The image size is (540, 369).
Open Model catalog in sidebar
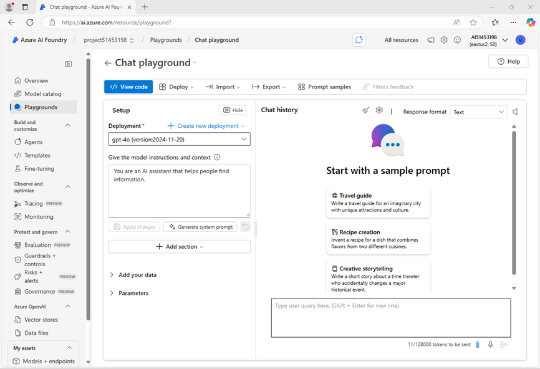point(42,94)
